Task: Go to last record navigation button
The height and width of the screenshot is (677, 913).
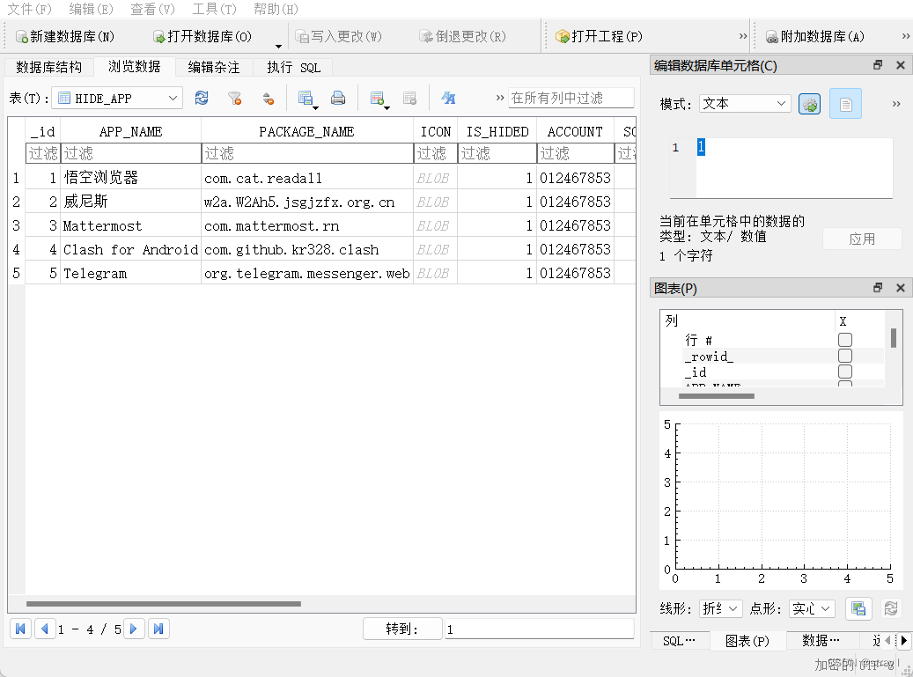Action: point(158,629)
